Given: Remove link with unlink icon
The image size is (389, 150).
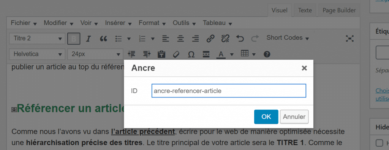Looking at the screenshot, I should pyautogui.click(x=225, y=39).
